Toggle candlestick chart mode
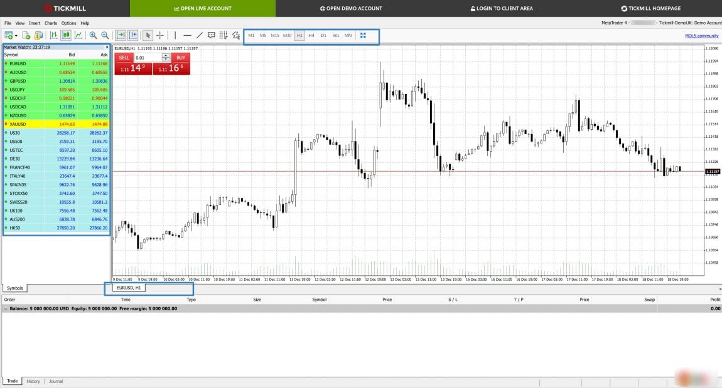Viewport: 722px width, 388px height. [x=65, y=36]
